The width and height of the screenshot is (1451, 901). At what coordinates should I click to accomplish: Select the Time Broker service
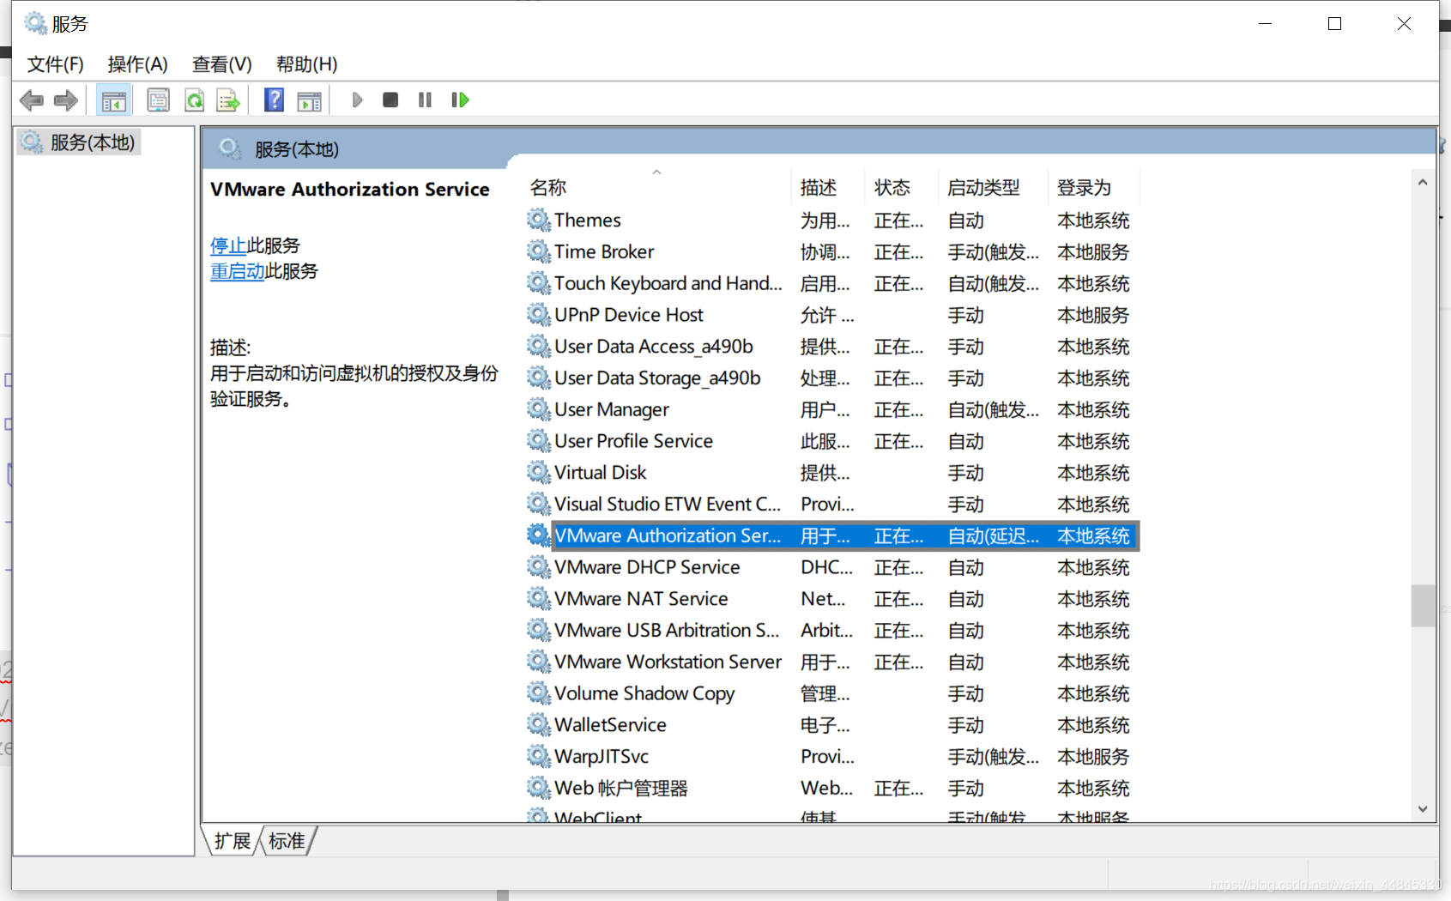(832, 252)
